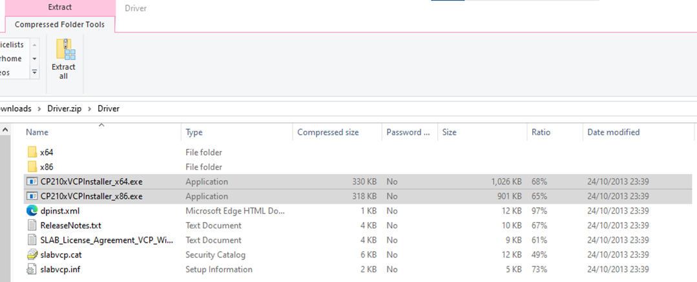Select the SLAB_License_Agreement text file icon
Screen dimensions: 697x282
(32, 240)
